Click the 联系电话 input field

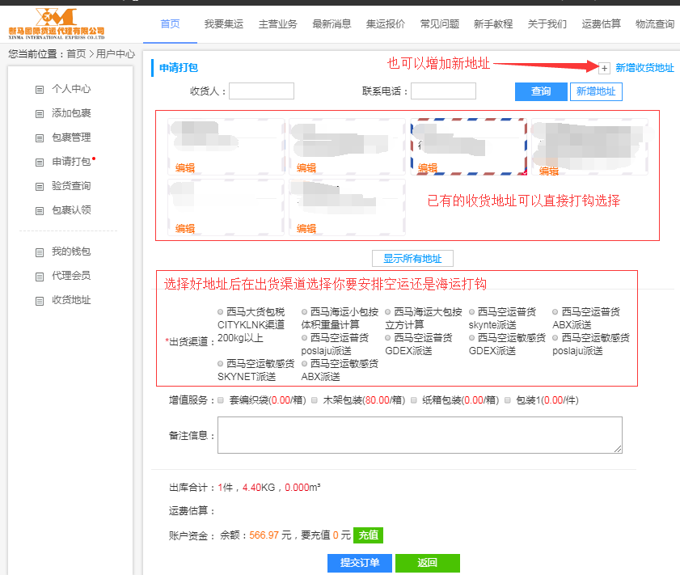443,91
